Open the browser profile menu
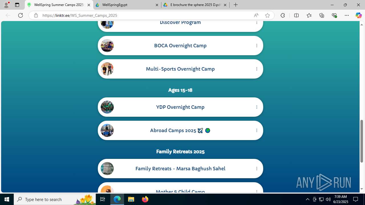 (x=6, y=5)
